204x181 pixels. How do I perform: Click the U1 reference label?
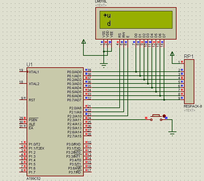(29, 64)
